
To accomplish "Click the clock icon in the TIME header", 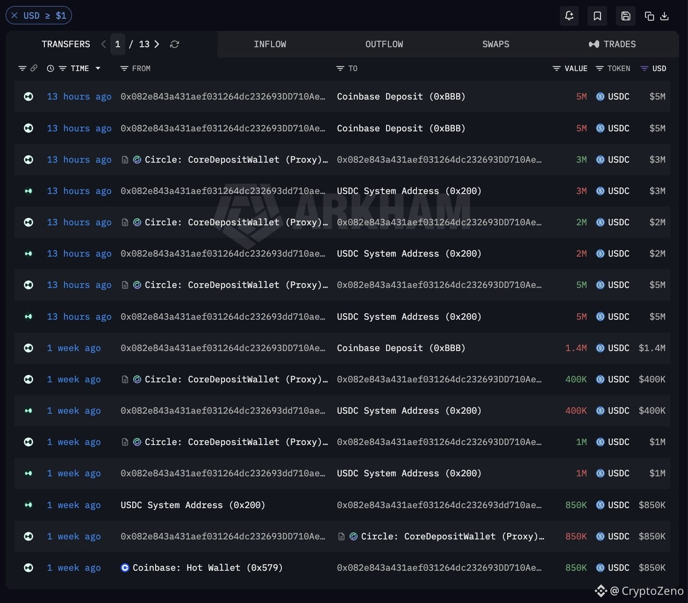I will point(50,68).
